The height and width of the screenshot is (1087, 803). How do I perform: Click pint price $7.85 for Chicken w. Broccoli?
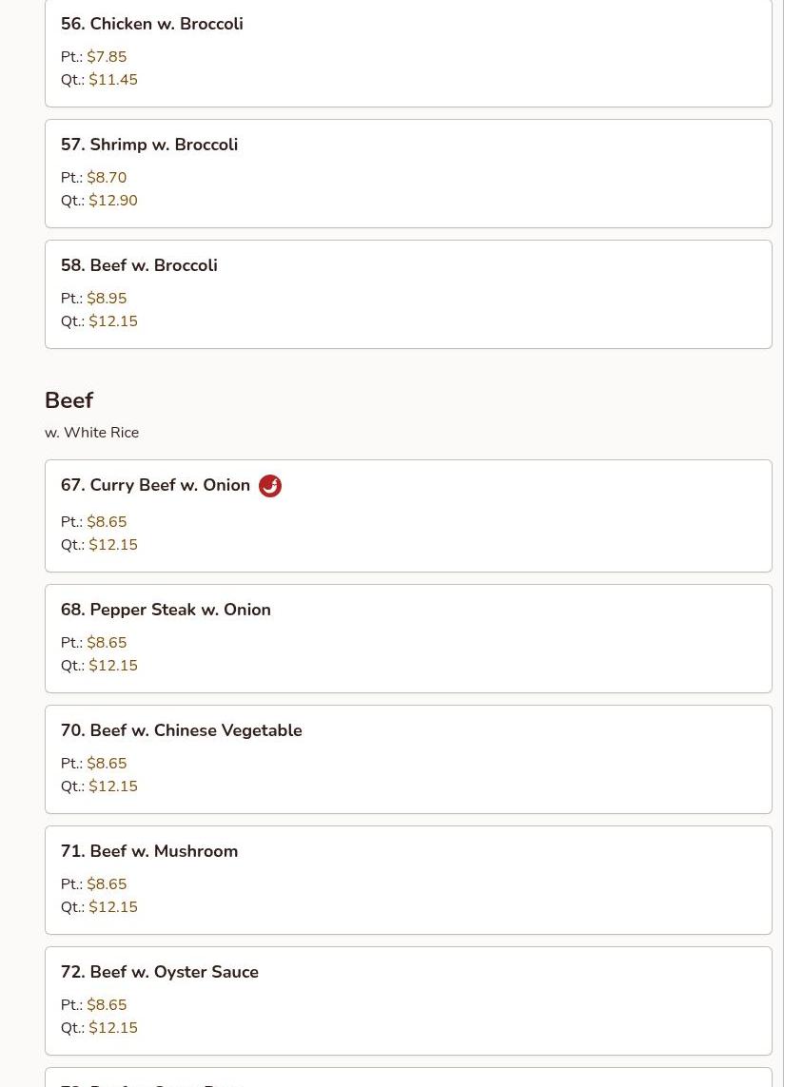107,57
